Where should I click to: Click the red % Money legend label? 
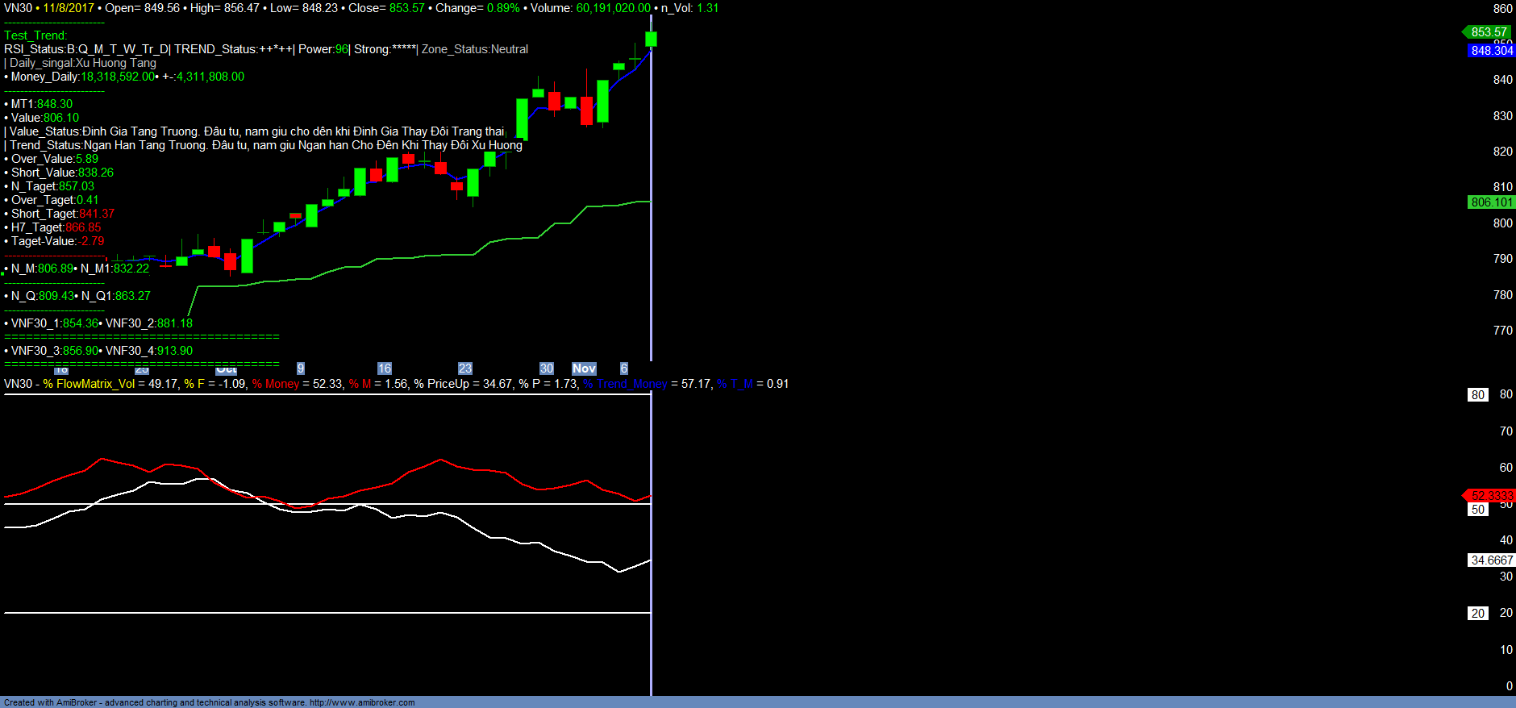pyautogui.click(x=276, y=384)
